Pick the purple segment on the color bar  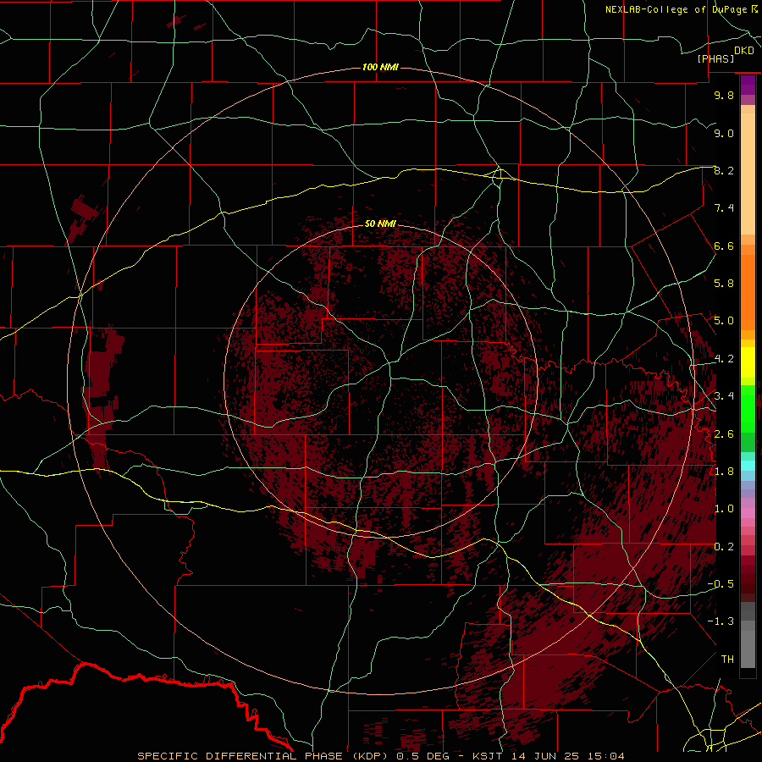[748, 85]
